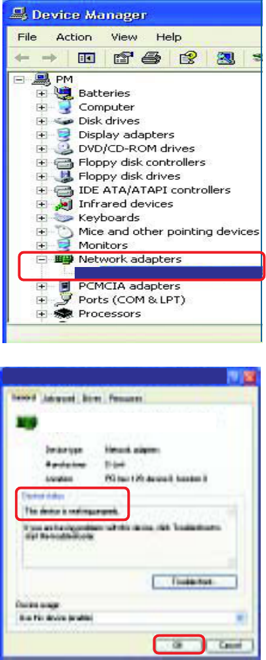The image size is (266, 660).
Task: Expand the Ports (COM & LPT) node
Action: click(x=41, y=300)
